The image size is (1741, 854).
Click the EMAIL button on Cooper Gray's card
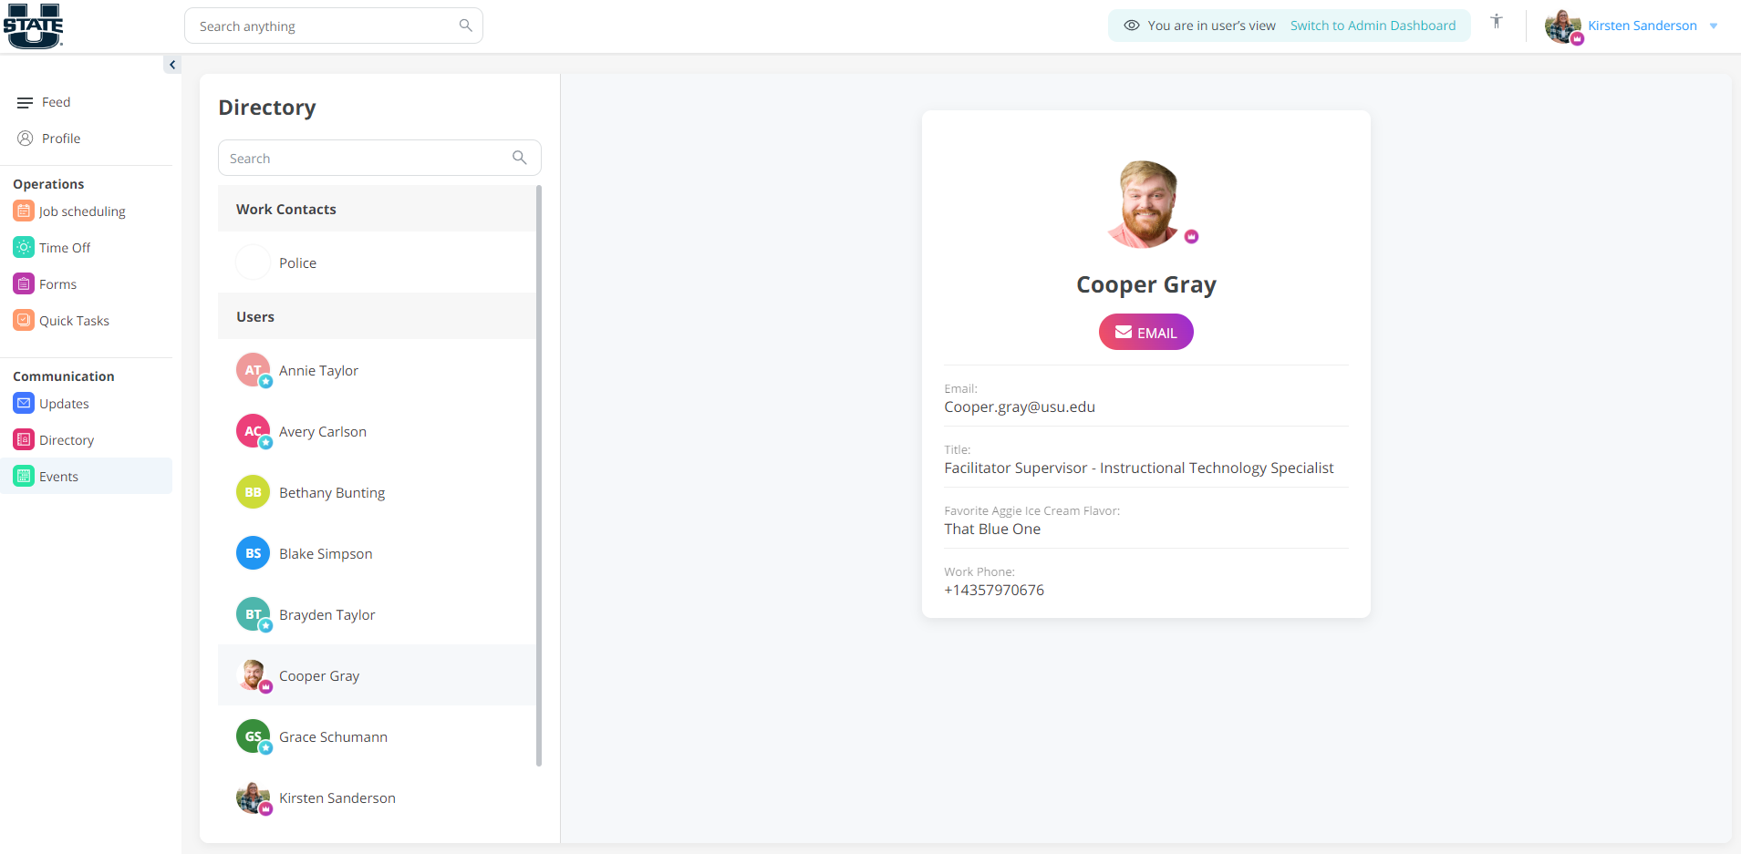[x=1145, y=331]
